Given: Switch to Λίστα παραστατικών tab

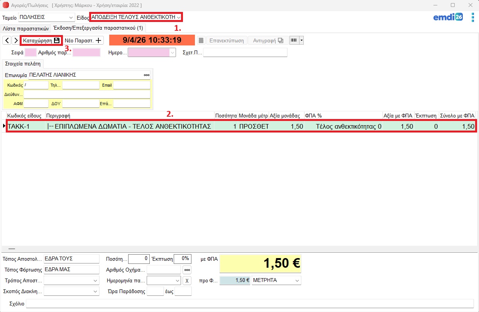Looking at the screenshot, I should (x=26, y=28).
